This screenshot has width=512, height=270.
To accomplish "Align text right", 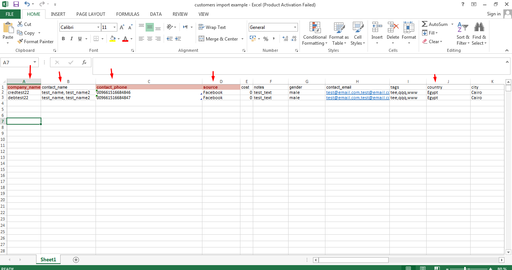I will tap(158, 39).
